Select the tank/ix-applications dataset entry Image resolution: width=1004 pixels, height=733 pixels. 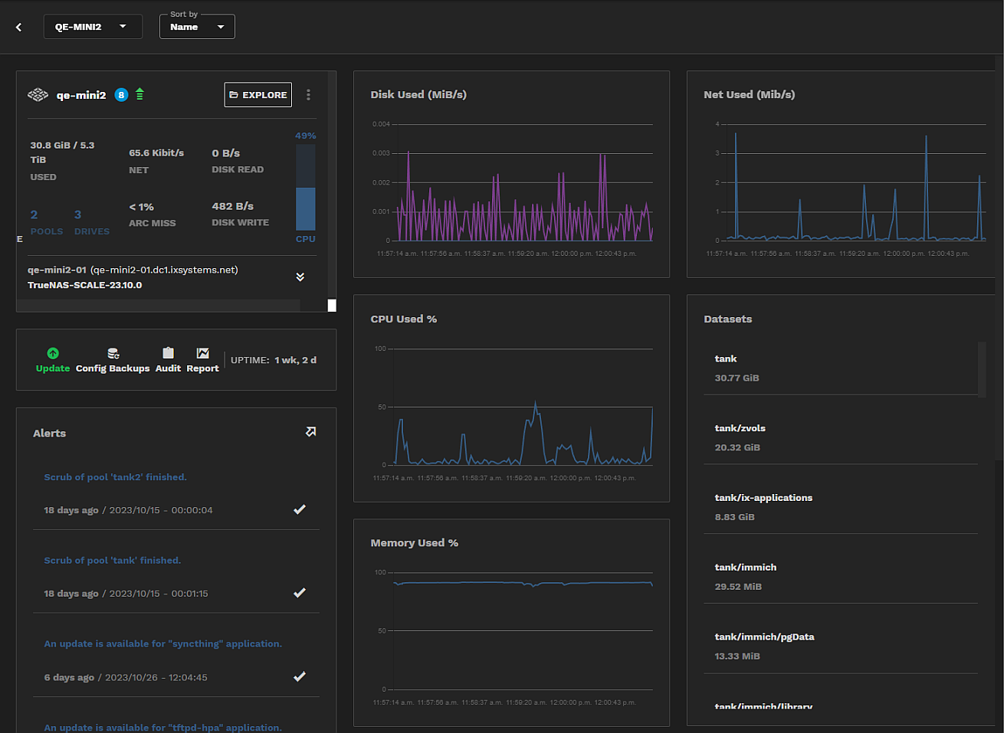[x=840, y=507]
